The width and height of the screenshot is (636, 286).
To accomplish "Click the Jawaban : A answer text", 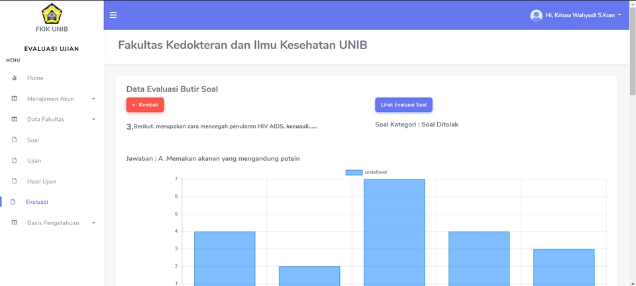I will pos(213,158).
